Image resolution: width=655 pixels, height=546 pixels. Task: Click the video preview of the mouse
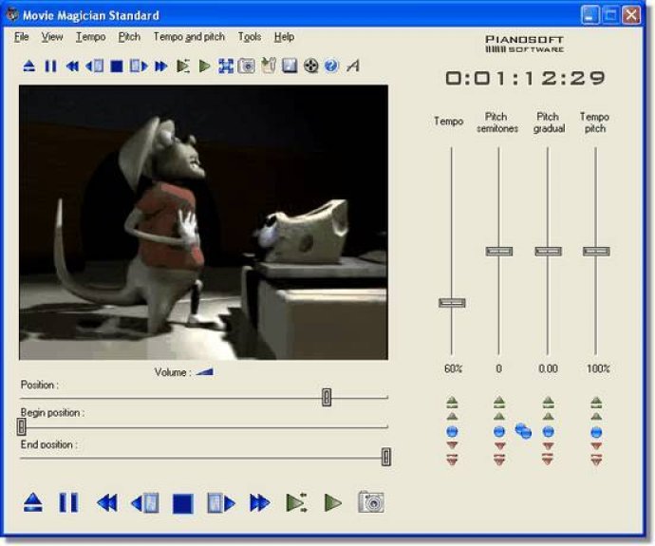(203, 222)
